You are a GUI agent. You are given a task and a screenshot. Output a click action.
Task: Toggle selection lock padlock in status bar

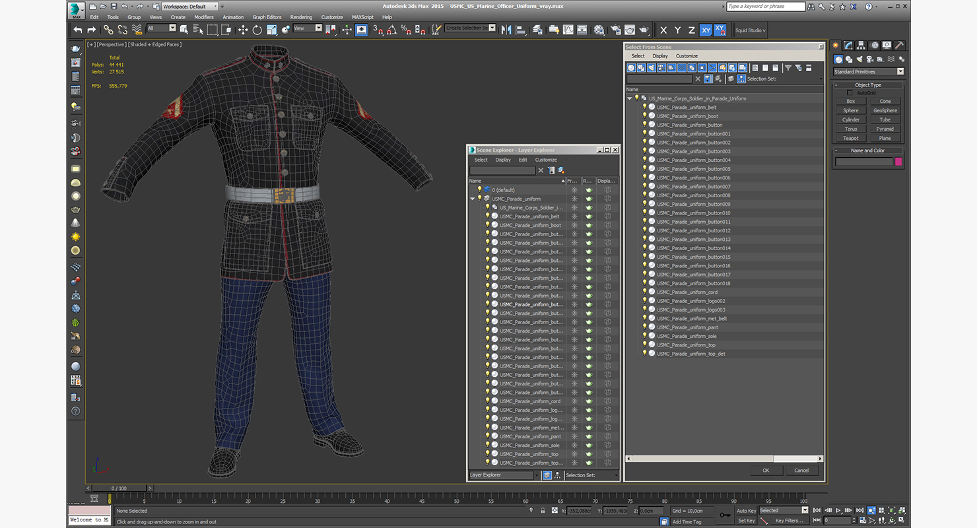tap(543, 511)
